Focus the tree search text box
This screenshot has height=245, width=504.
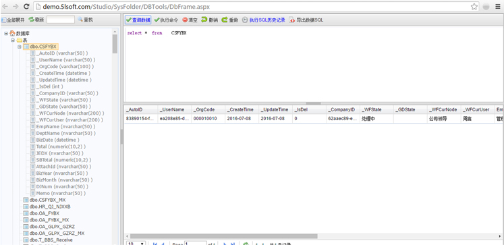pos(61,20)
